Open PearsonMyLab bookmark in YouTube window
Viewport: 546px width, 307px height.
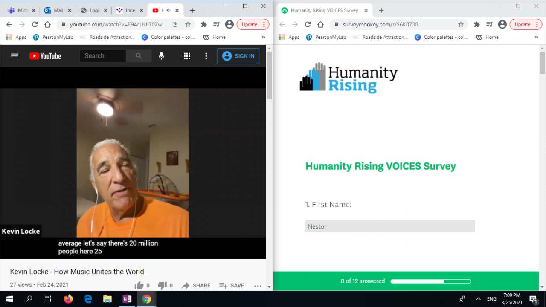point(53,37)
